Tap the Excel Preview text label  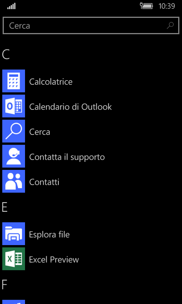pyautogui.click(x=54, y=260)
